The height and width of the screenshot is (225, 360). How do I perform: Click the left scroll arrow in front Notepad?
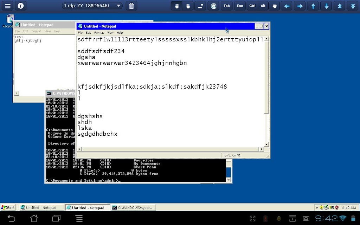[x=79, y=149]
